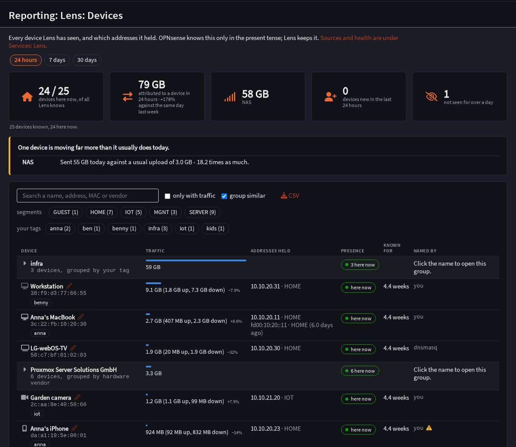Click the Workstation device name
This screenshot has height=447, width=516.
pyautogui.click(x=47, y=286)
